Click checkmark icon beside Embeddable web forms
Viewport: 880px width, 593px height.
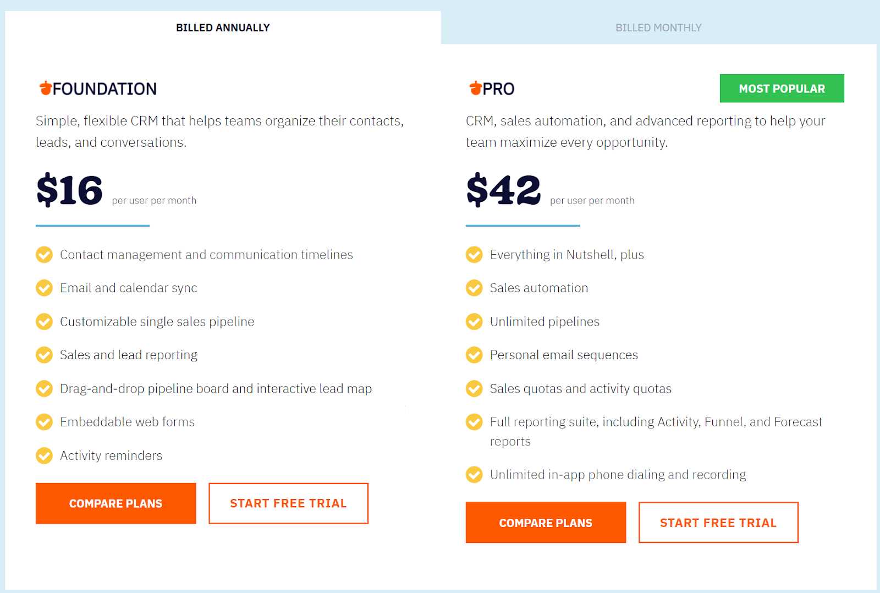pos(44,422)
